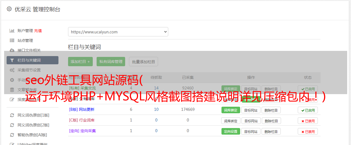Click the refresh icon for 同义词伪原创[1版]
The image size is (351, 145).
pyautogui.click(x=12, y=115)
